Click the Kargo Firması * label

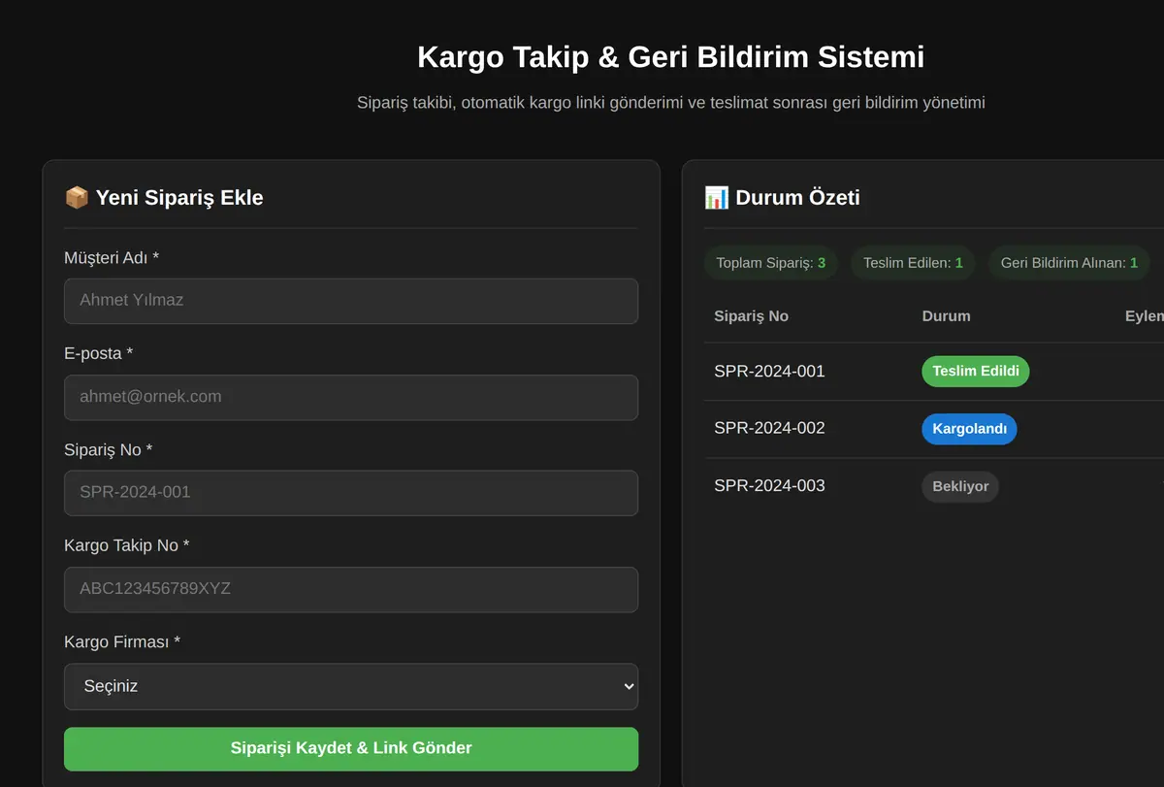(122, 641)
